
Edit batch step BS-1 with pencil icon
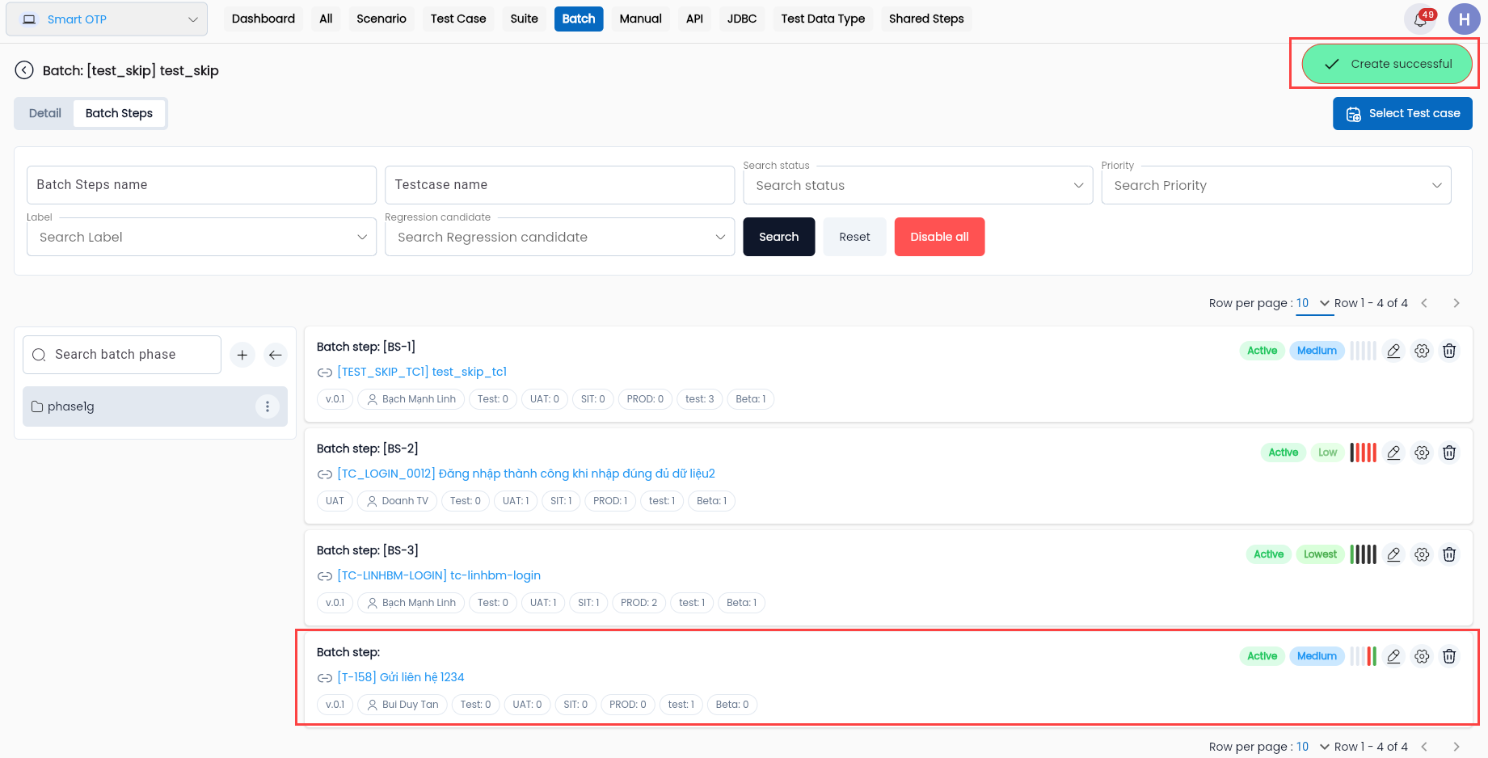pyautogui.click(x=1393, y=351)
